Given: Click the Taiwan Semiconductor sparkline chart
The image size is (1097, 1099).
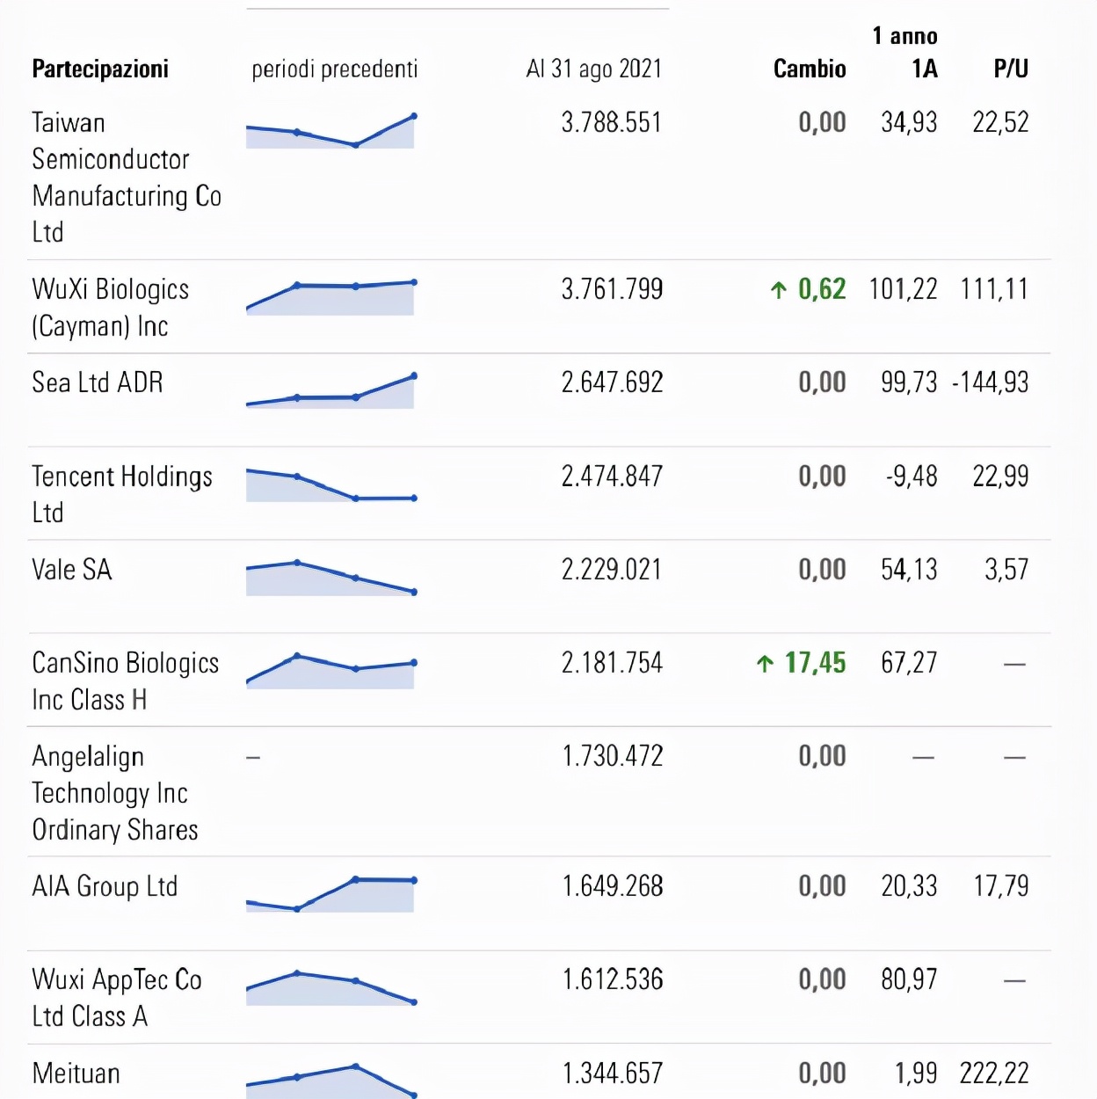Looking at the screenshot, I should (x=331, y=131).
